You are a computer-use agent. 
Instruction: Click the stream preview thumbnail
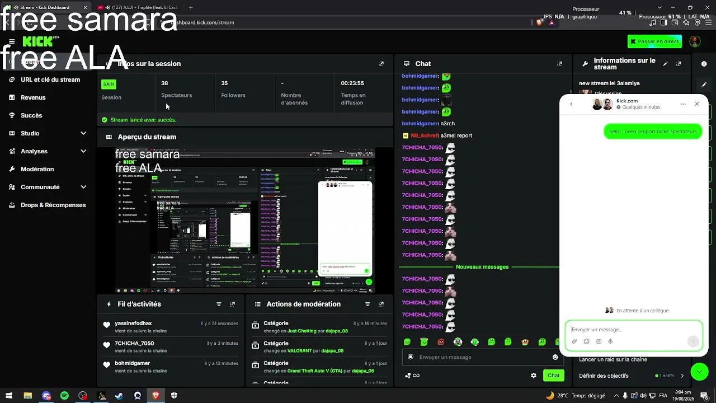pyautogui.click(x=245, y=221)
